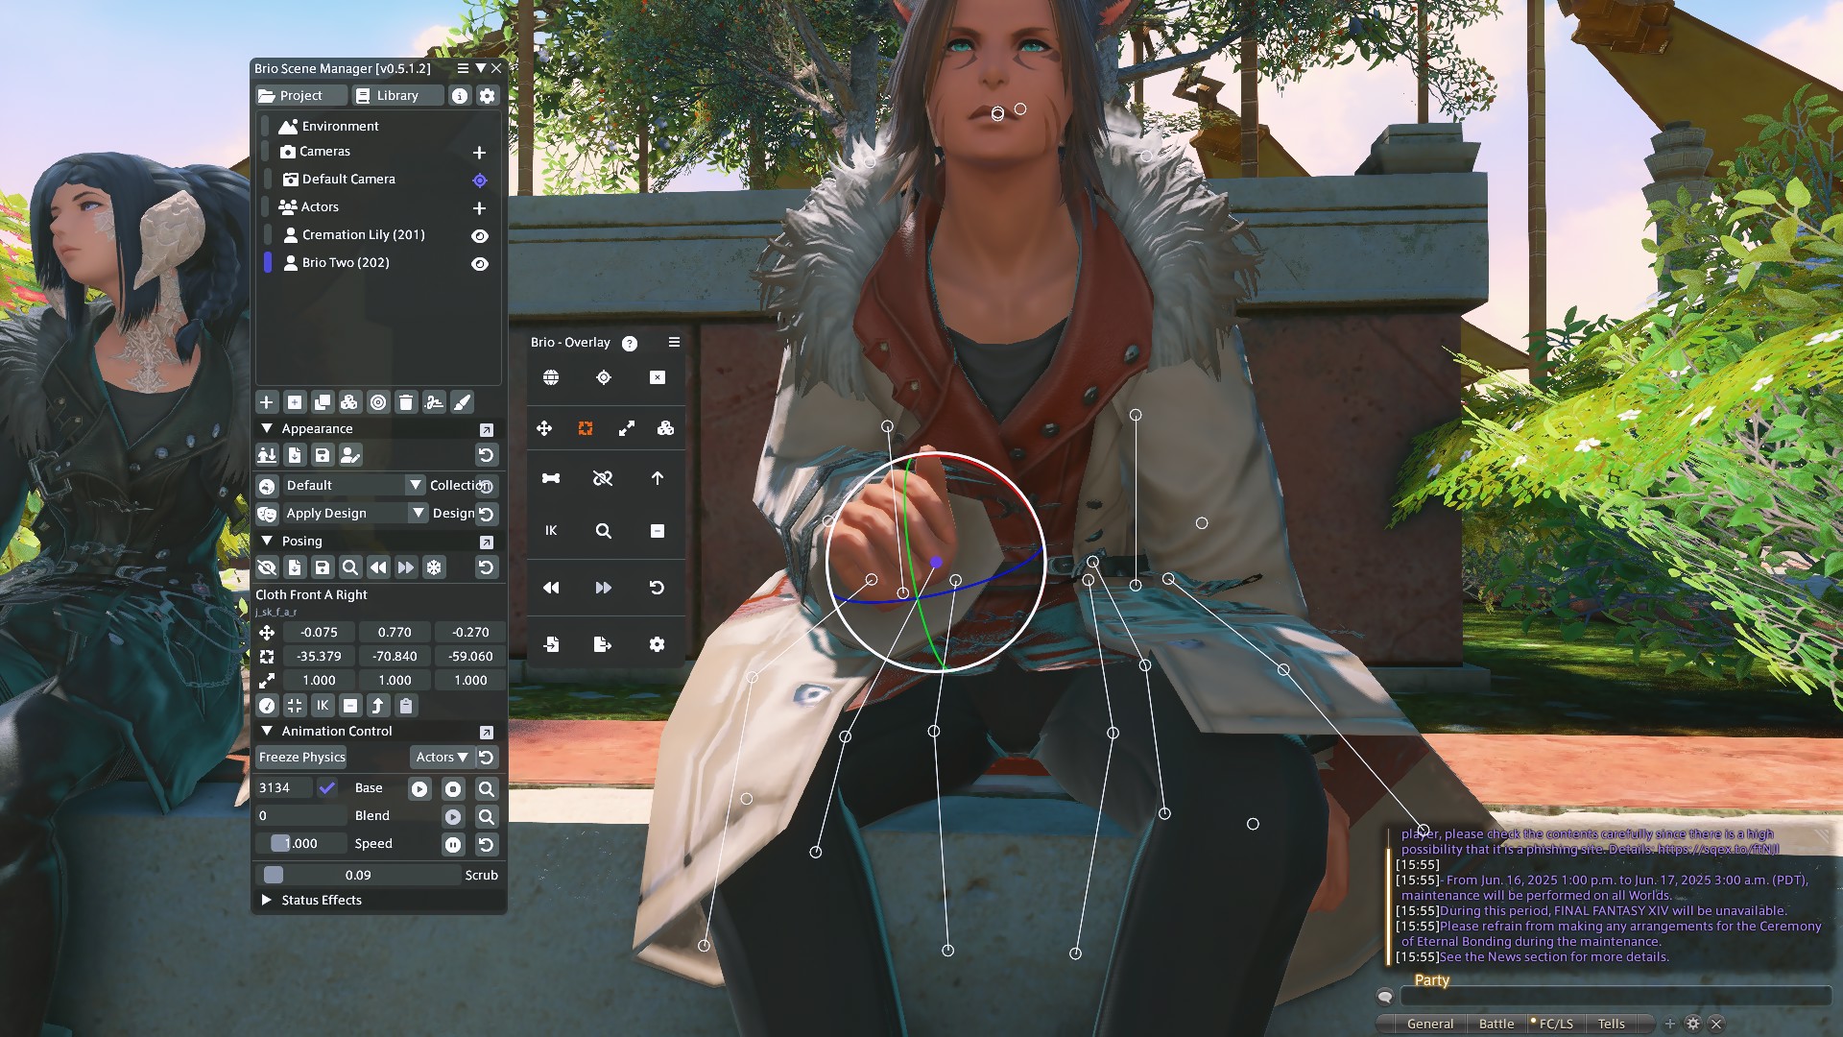Play the Base animation
Viewport: 1843px width, 1037px height.
419,789
